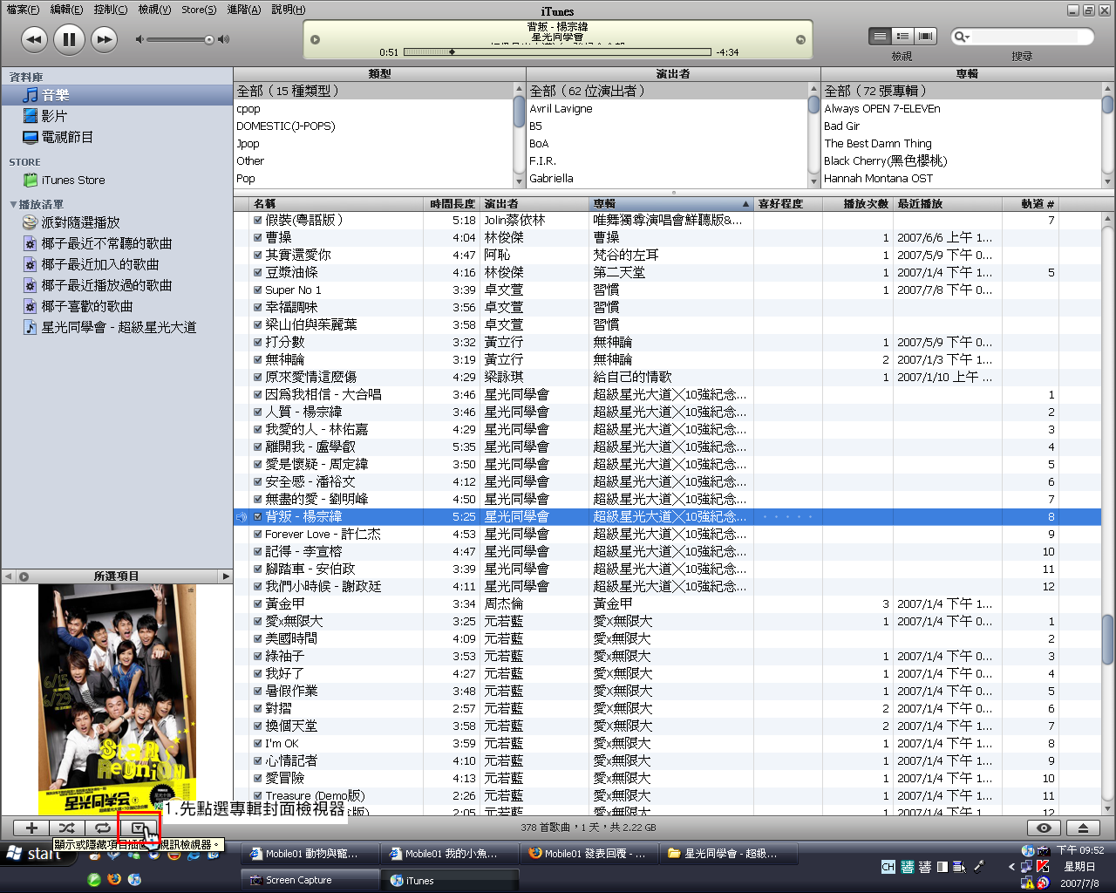1116x893 pixels.
Task: Uncheck the 黃金甲 song checkbox
Action: point(257,603)
